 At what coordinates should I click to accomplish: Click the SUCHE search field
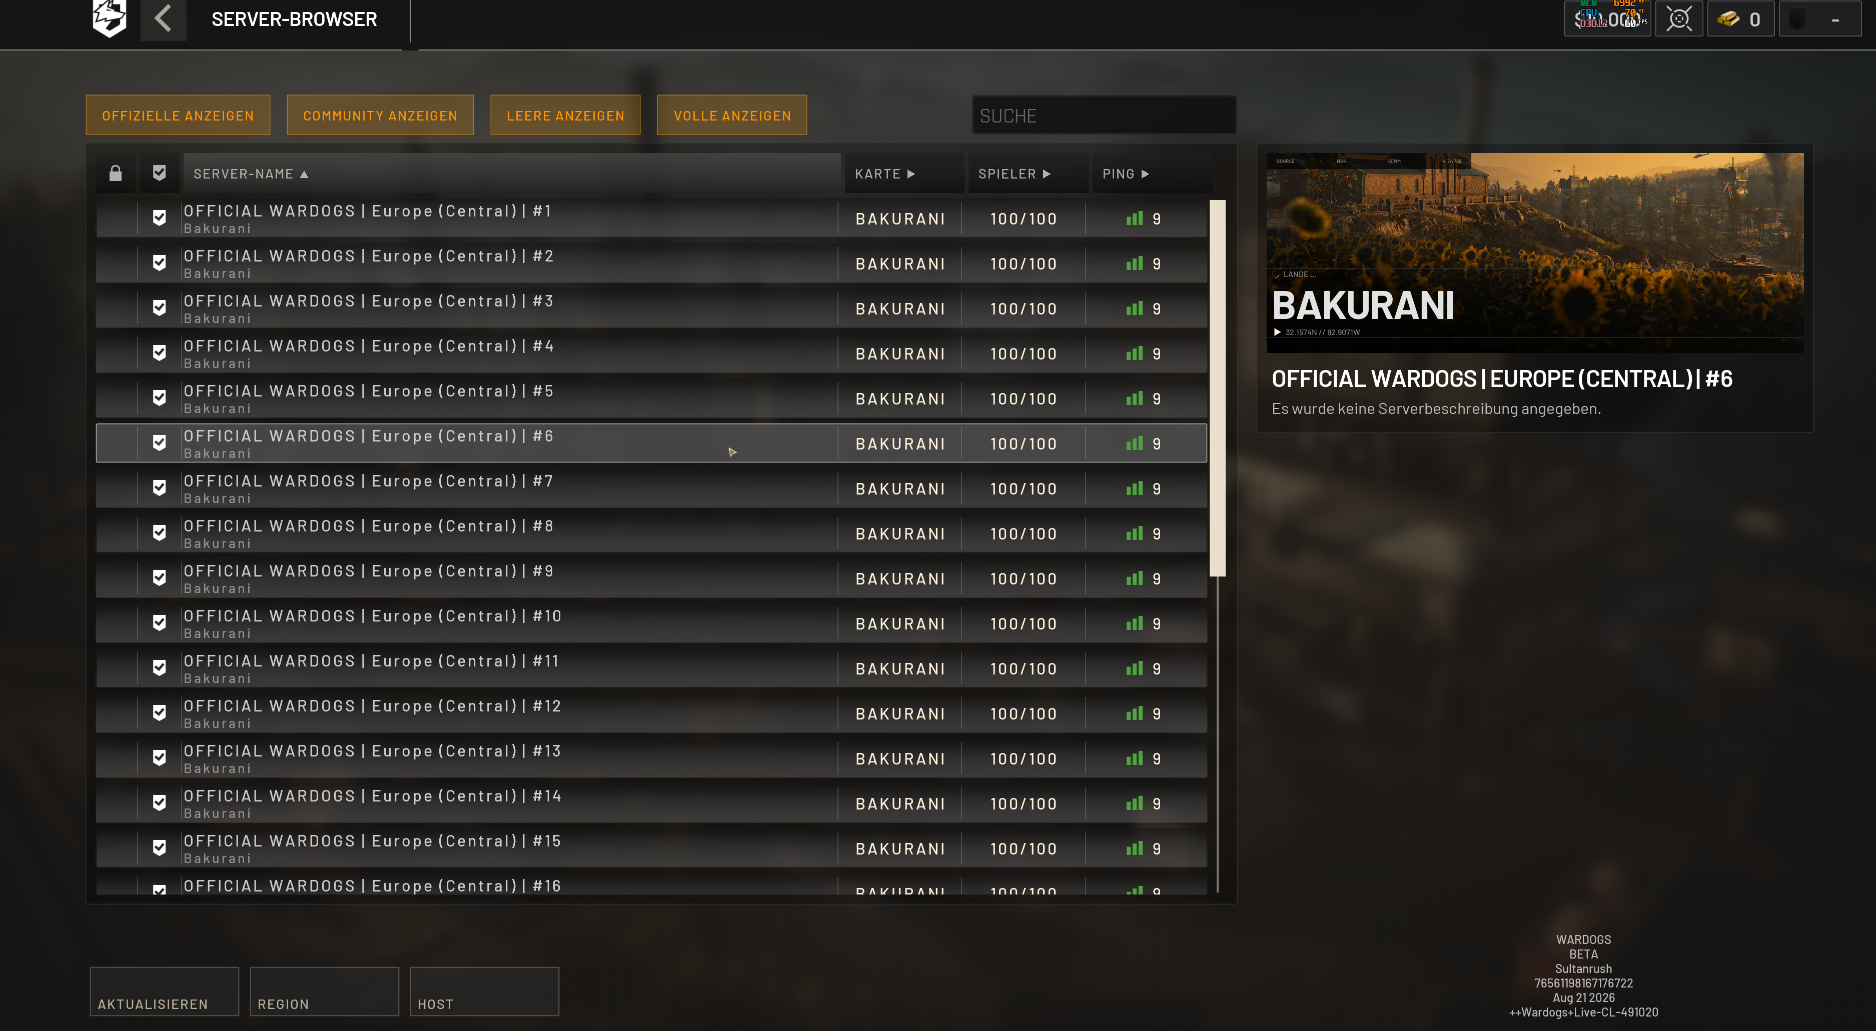1104,115
